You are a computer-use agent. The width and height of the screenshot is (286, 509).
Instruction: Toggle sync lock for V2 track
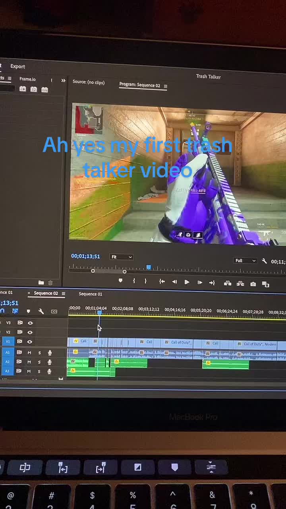pos(20,332)
